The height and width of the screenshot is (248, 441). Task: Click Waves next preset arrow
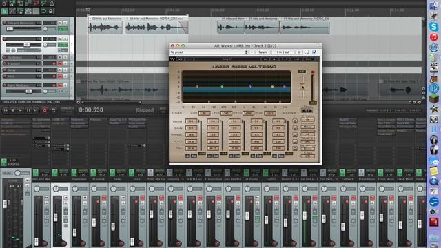274,59
